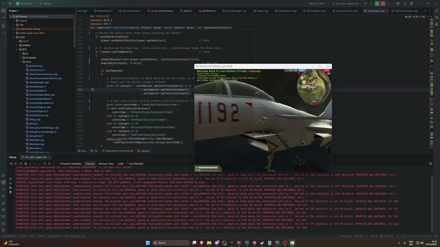The height and width of the screenshot is (247, 440).
Task: Click the Print console icon
Action: [10, 188]
